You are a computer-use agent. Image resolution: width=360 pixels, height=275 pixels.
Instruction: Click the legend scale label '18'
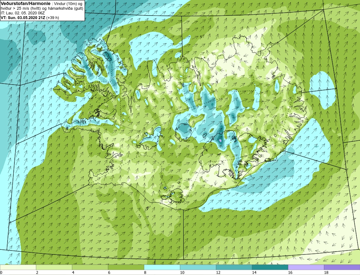coord(326,272)
